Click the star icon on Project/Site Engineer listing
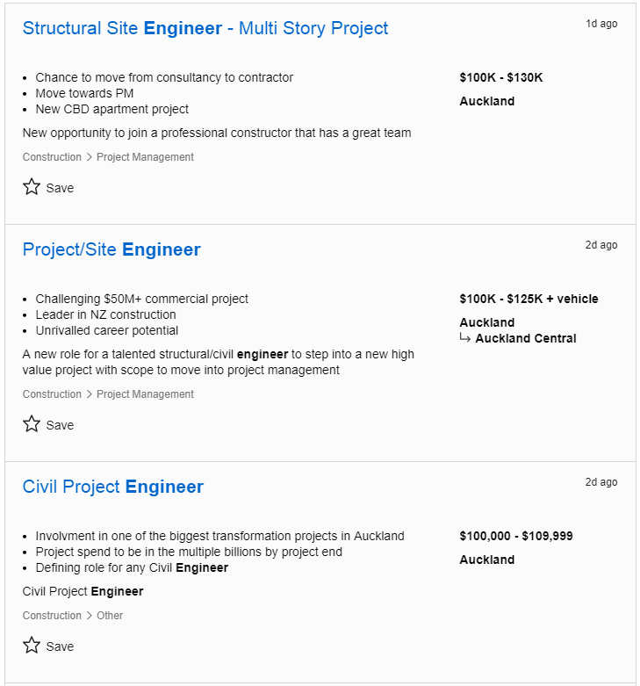 [x=32, y=424]
